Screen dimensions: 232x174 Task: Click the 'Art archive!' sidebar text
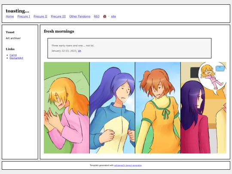click(13, 38)
